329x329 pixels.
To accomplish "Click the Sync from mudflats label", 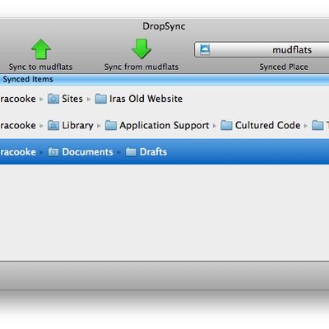I will 141,67.
